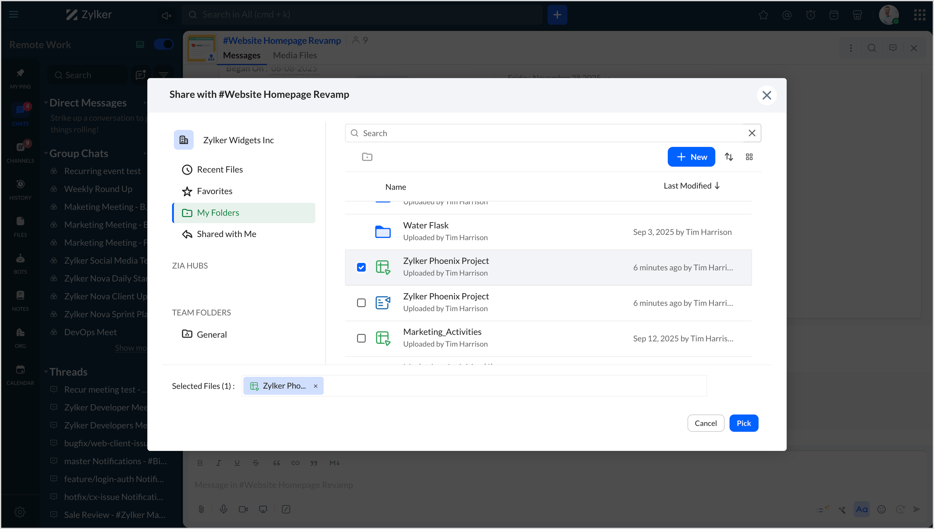Click the file Search input field

[545, 133]
